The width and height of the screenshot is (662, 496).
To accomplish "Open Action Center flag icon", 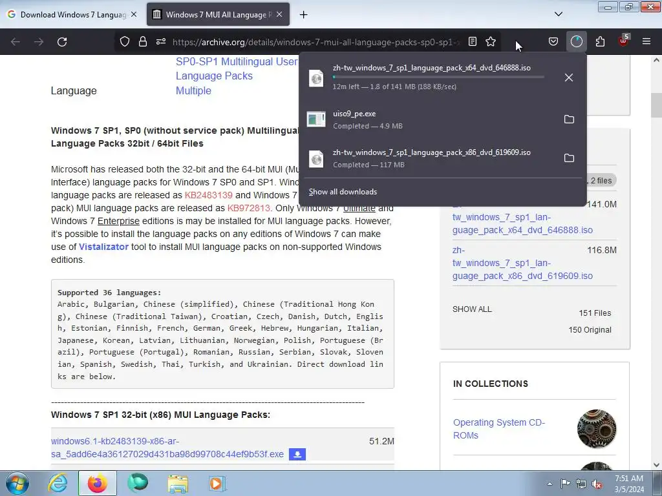I will (565, 484).
